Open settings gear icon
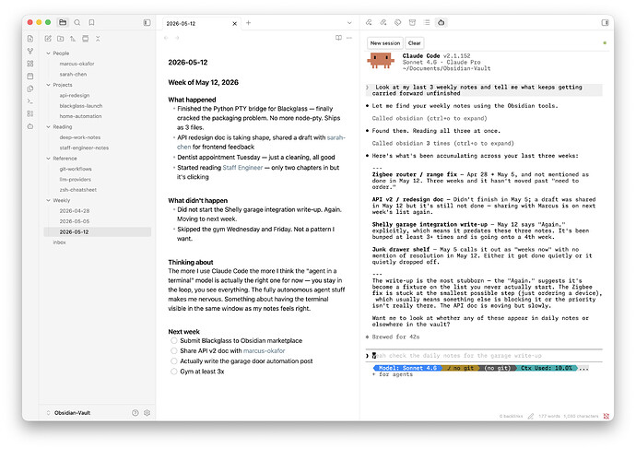 tap(147, 412)
